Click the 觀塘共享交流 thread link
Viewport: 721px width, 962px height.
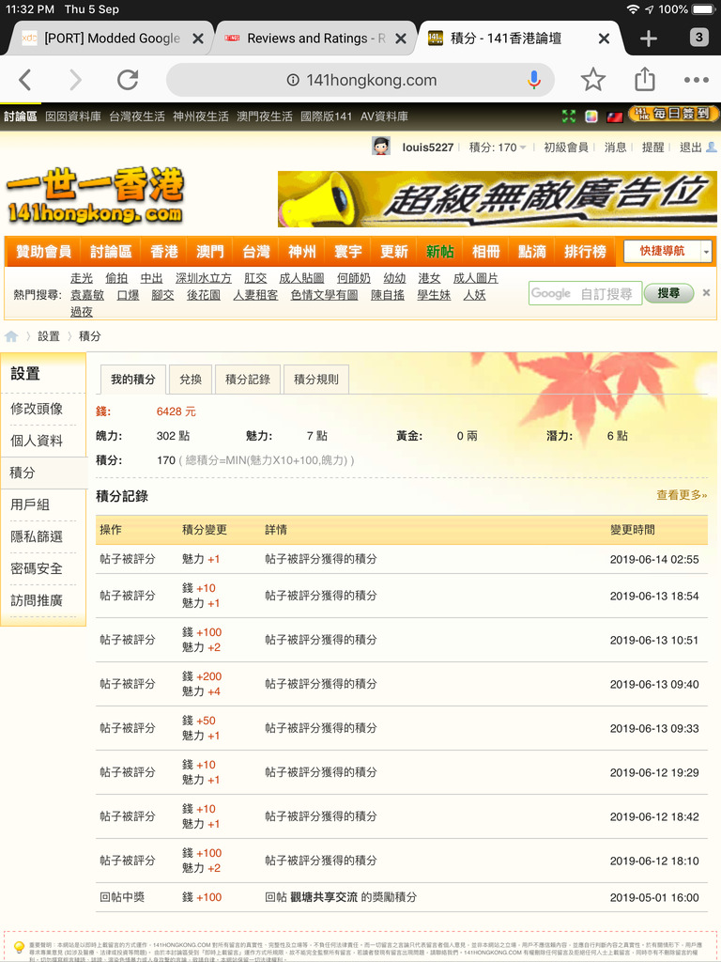324,897
